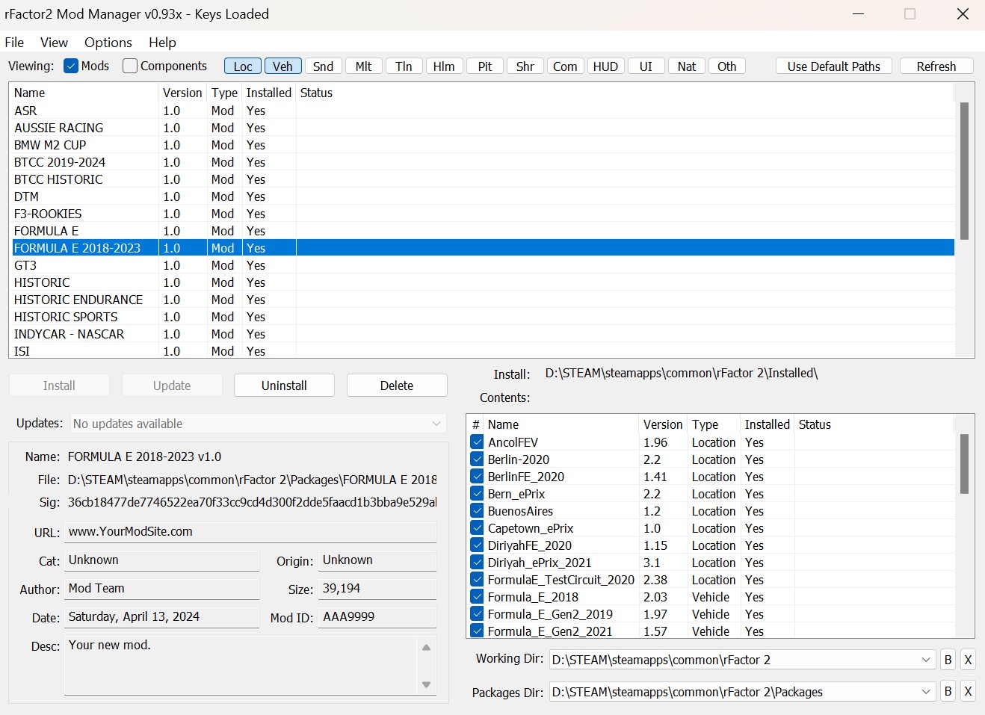Toggle the Pit filter button

click(485, 66)
